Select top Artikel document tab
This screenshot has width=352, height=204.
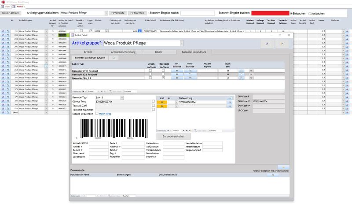pos(18,7)
